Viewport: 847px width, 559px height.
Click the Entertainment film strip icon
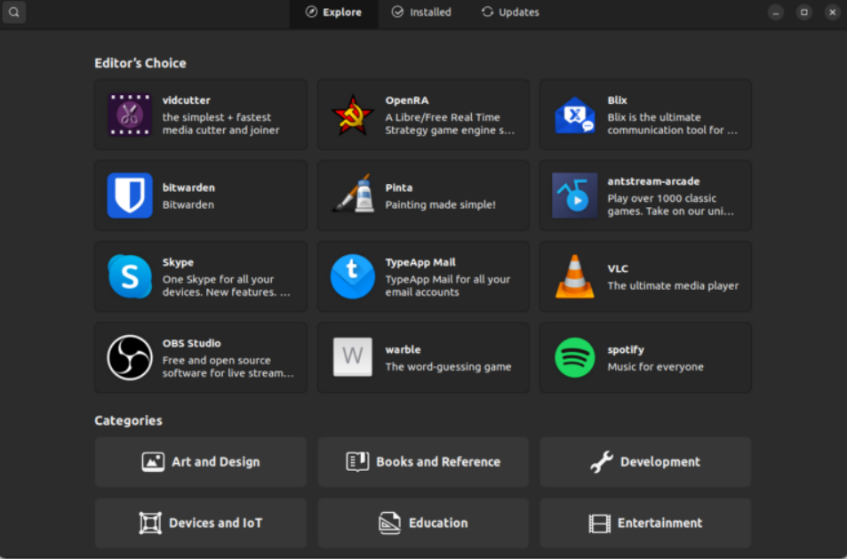tap(599, 523)
